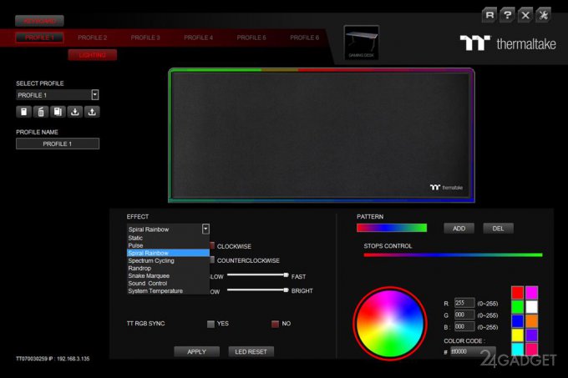Click the copy profile icon
This screenshot has width=568, height=378.
click(x=58, y=112)
